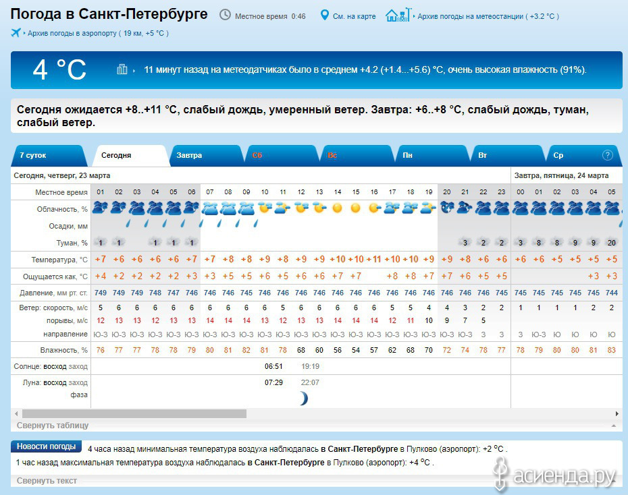
Task: Click the moon phase crescent icon
Action: (x=304, y=399)
